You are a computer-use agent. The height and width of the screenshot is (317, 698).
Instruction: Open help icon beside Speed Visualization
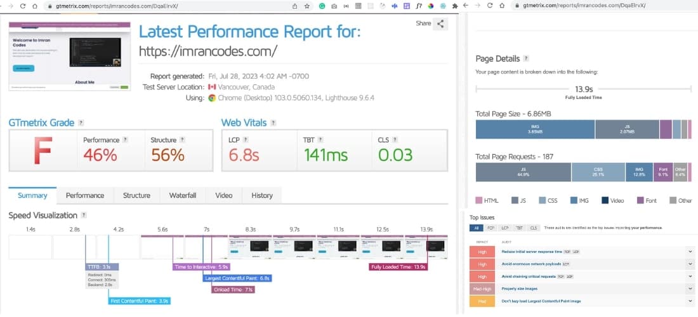(x=84, y=215)
